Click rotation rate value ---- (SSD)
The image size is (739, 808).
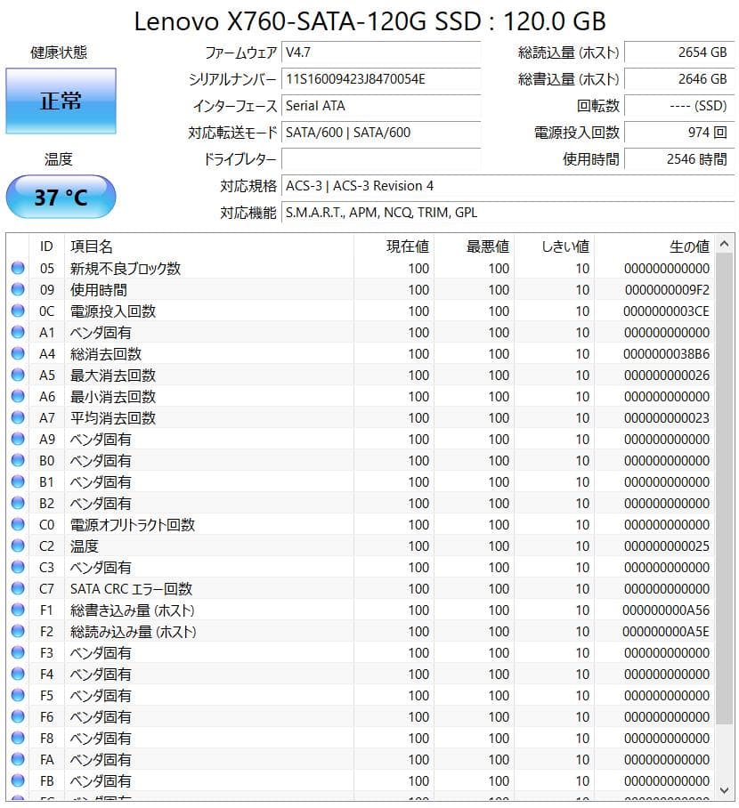pos(679,106)
